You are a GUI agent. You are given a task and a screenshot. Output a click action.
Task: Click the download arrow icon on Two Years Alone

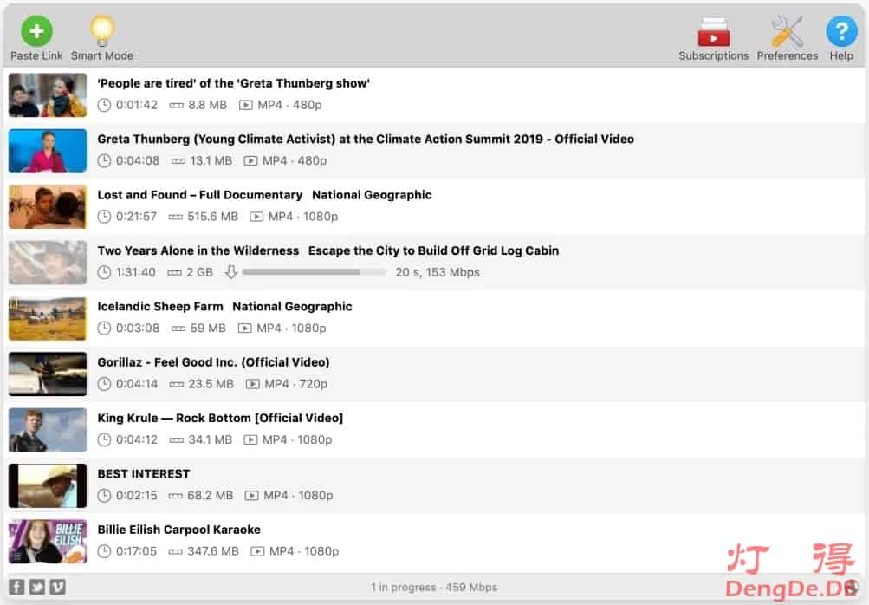[230, 272]
